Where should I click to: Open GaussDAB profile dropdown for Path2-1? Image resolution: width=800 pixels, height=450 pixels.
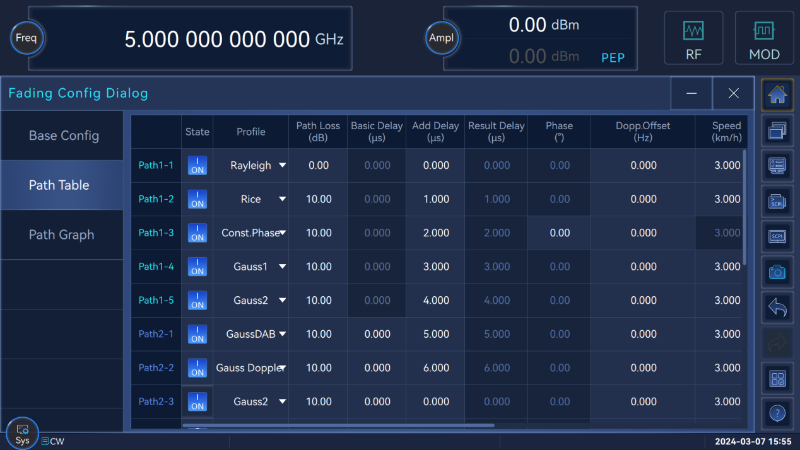282,334
